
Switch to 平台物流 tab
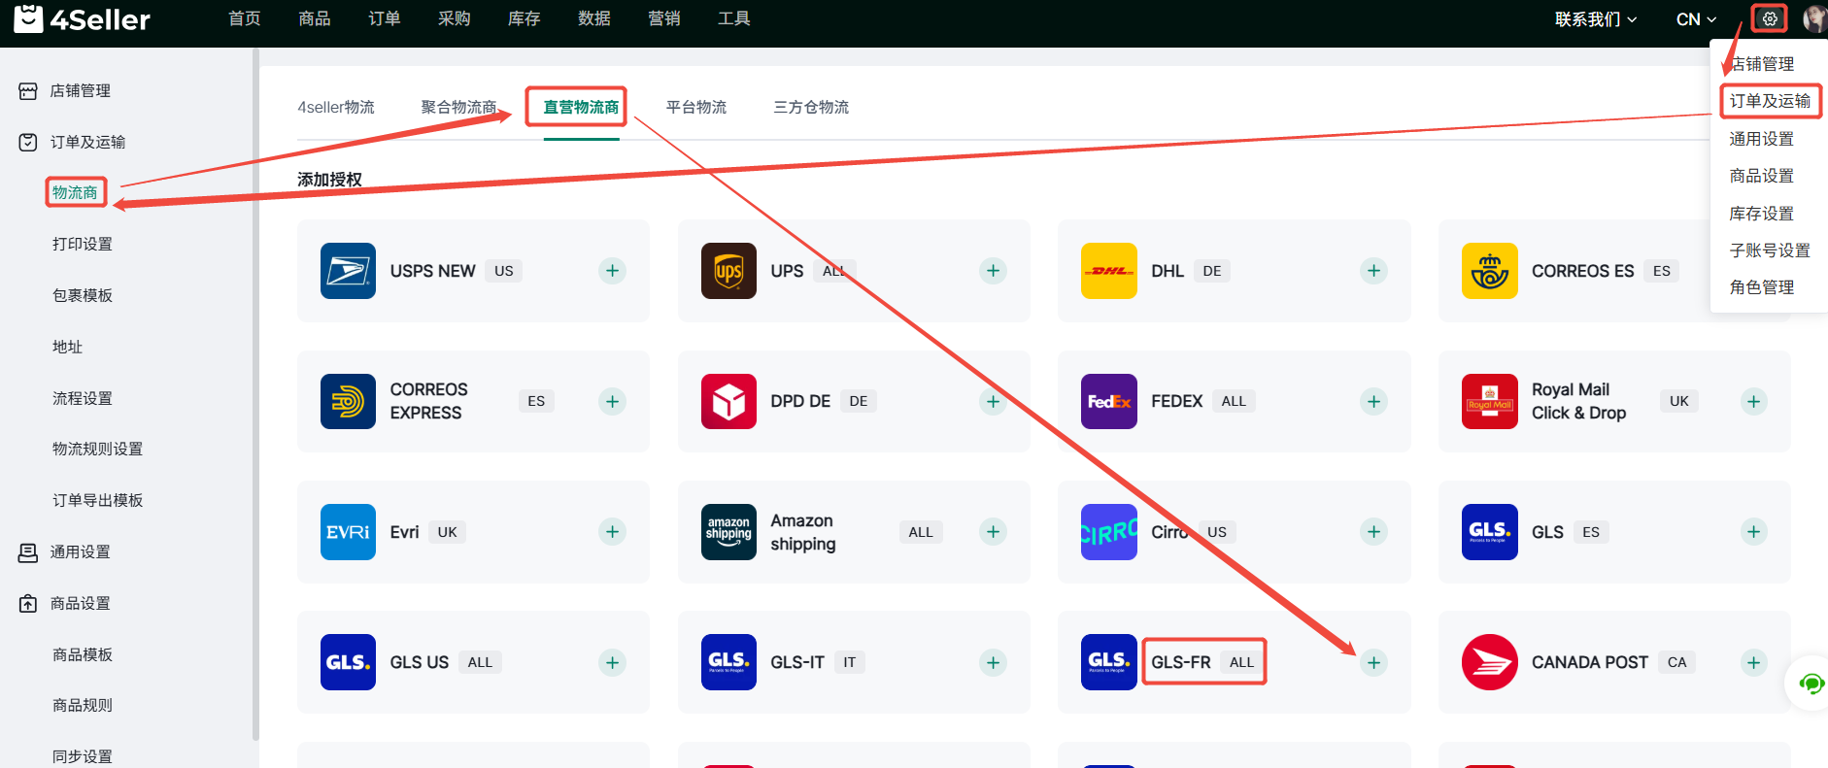point(696,107)
